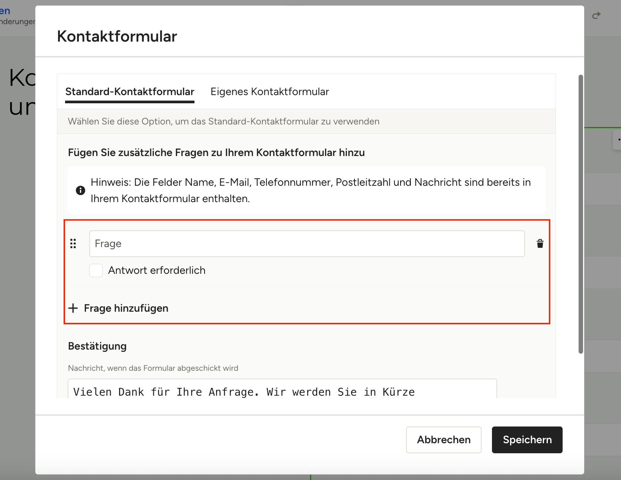Viewport: 621px width, 480px height.
Task: Click into the confirmation message textarea
Action: coord(282,389)
